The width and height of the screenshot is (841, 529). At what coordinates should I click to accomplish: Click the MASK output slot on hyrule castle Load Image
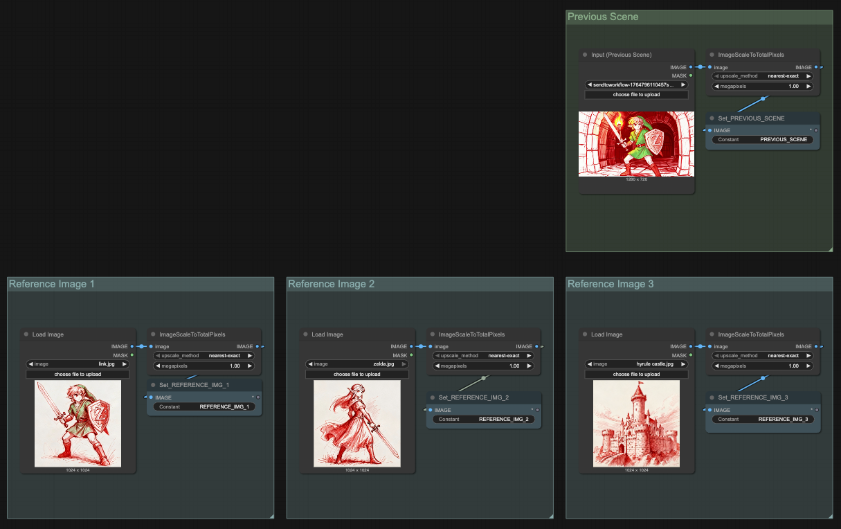pyautogui.click(x=692, y=355)
